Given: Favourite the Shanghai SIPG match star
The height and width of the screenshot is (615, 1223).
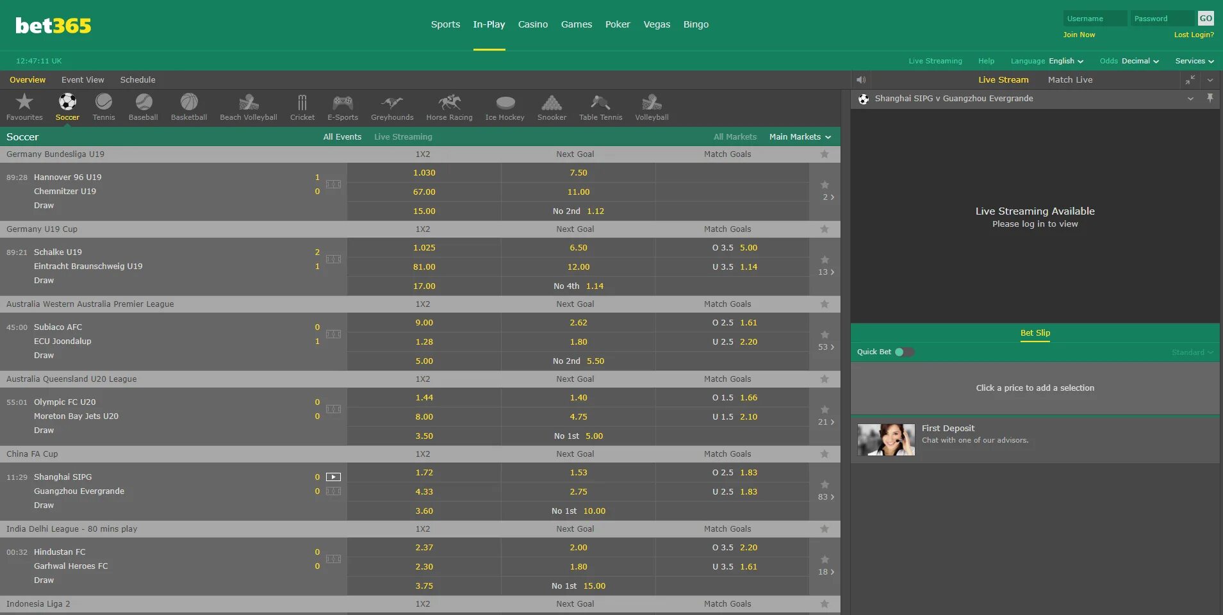Looking at the screenshot, I should [825, 485].
